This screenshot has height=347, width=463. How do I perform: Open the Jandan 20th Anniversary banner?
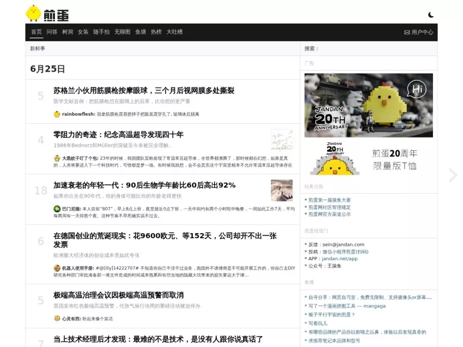(x=369, y=105)
